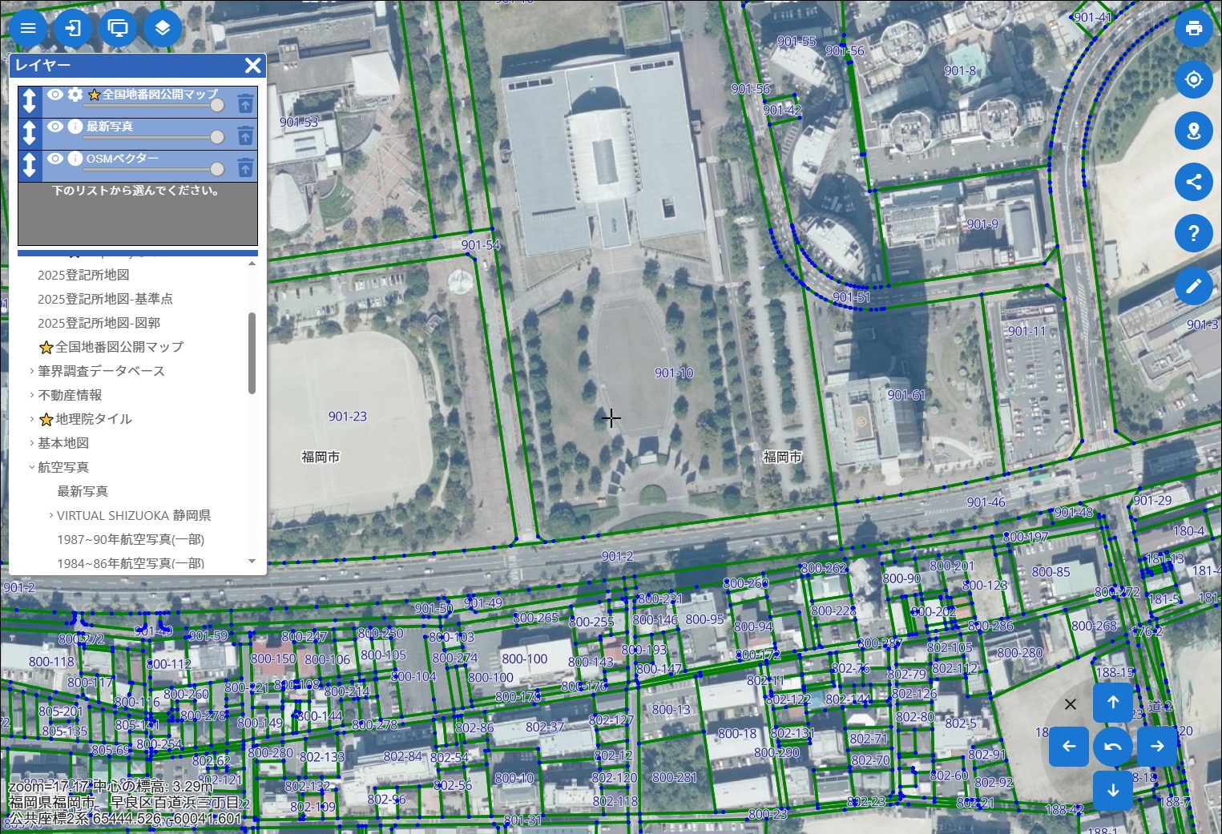Pan the map up with arrow button
Viewport: 1222px width, 834px height.
click(x=1113, y=703)
